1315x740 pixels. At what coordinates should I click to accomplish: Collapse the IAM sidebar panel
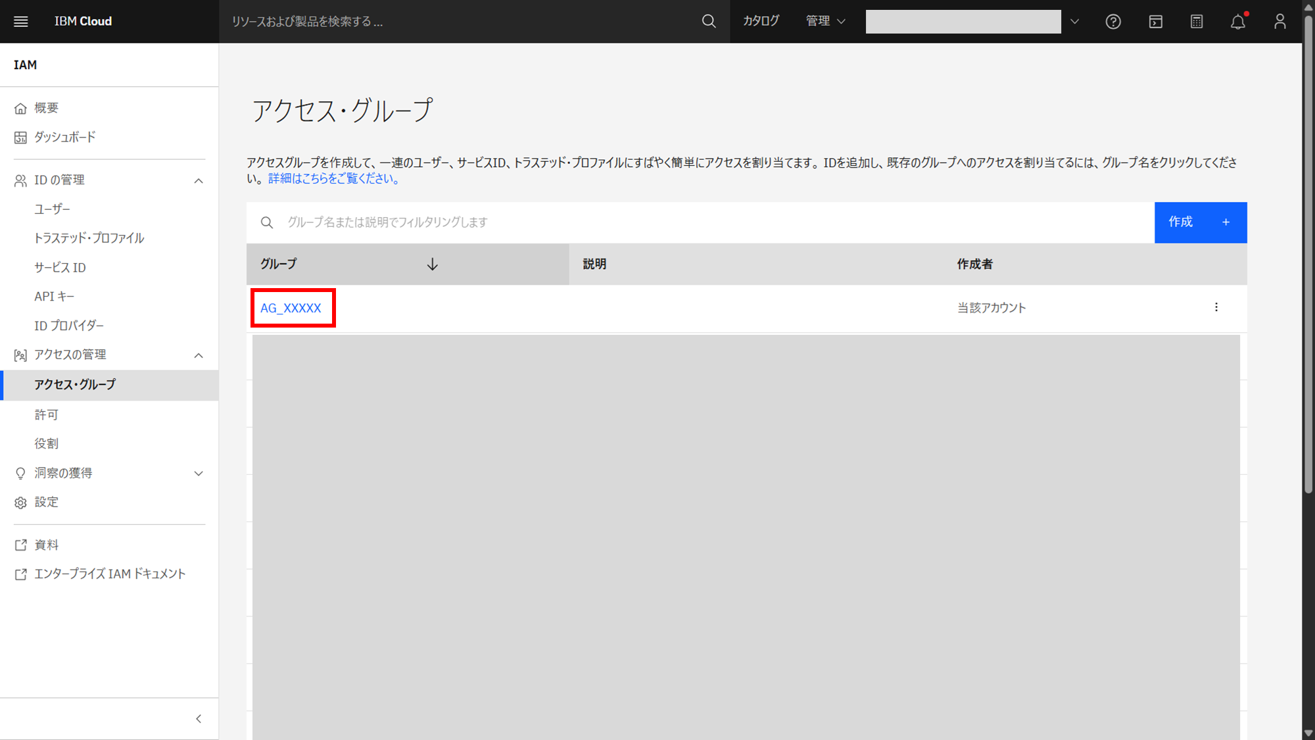(199, 718)
